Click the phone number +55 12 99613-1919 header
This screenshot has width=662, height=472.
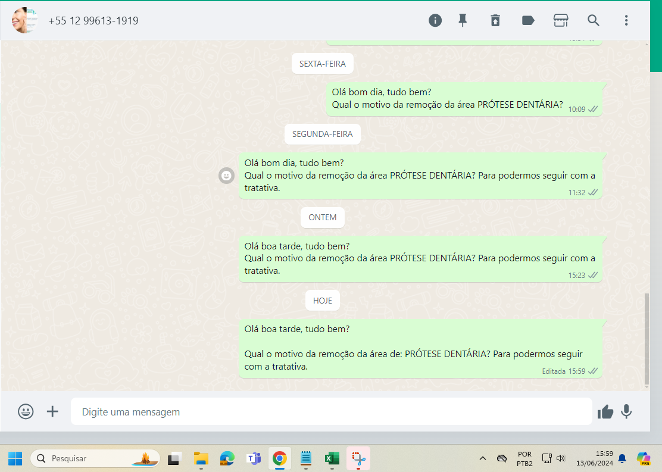(93, 21)
